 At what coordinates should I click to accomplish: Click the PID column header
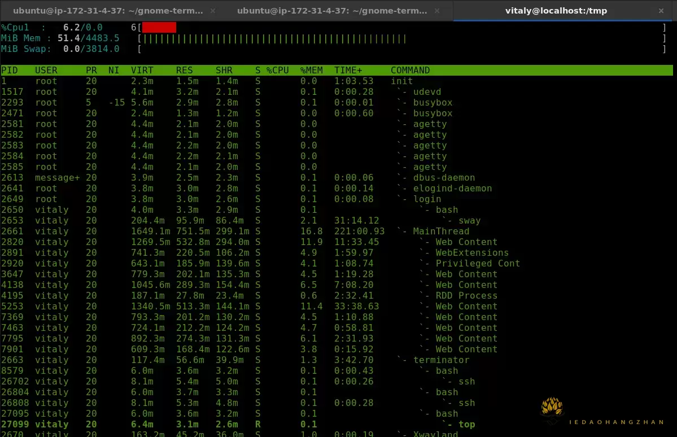tap(10, 71)
